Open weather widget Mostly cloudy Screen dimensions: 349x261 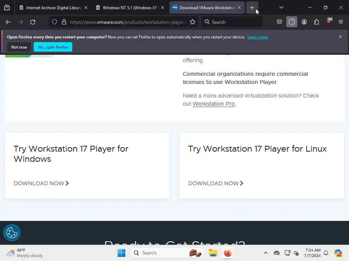25,253
